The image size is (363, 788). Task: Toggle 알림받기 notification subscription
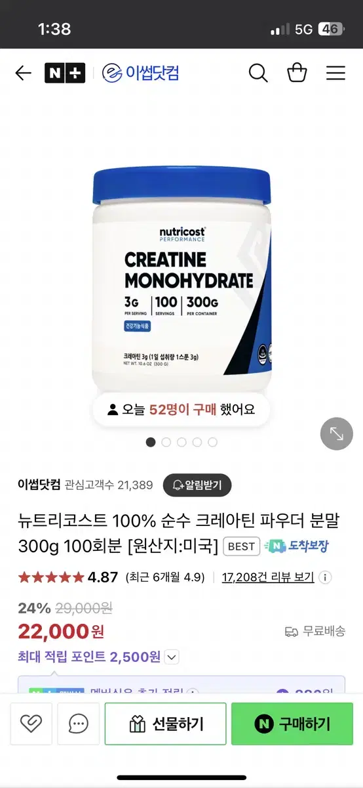(x=197, y=485)
